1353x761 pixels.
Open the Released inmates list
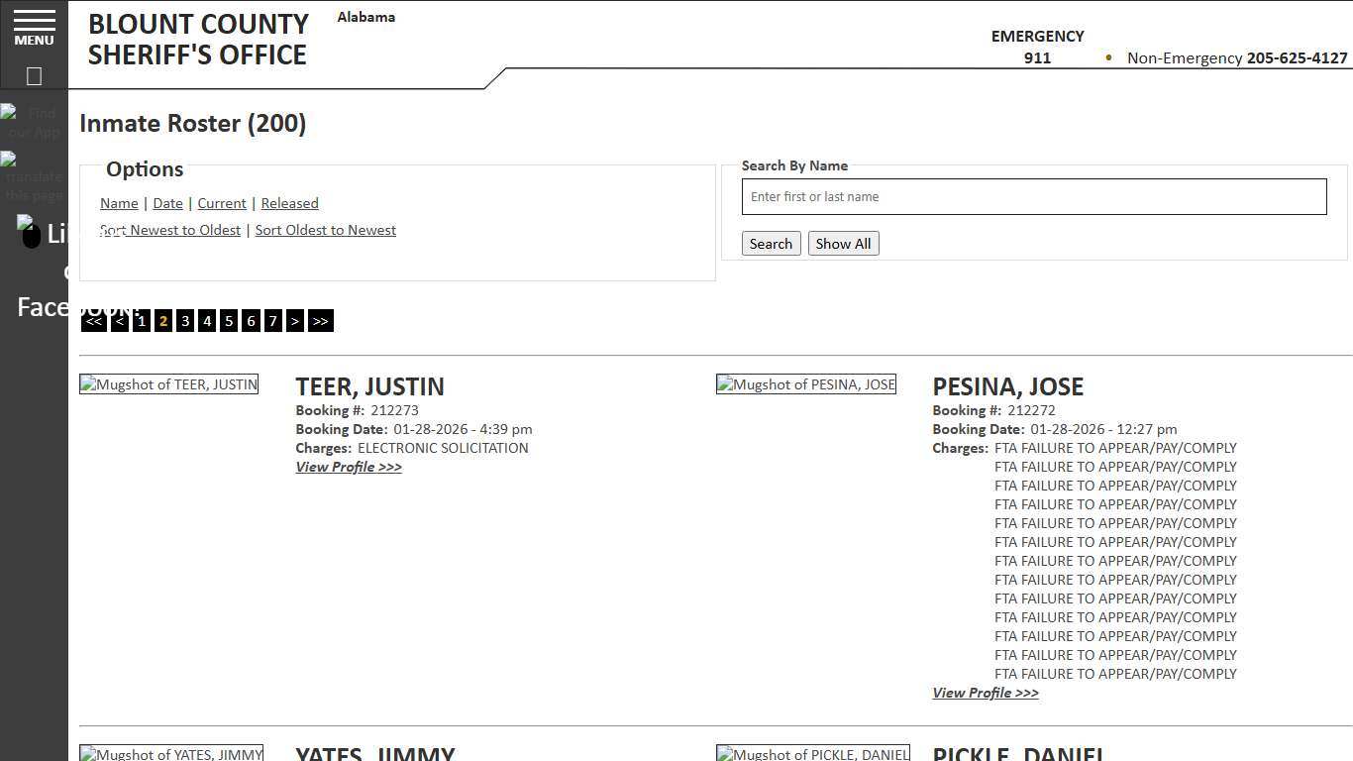(289, 203)
